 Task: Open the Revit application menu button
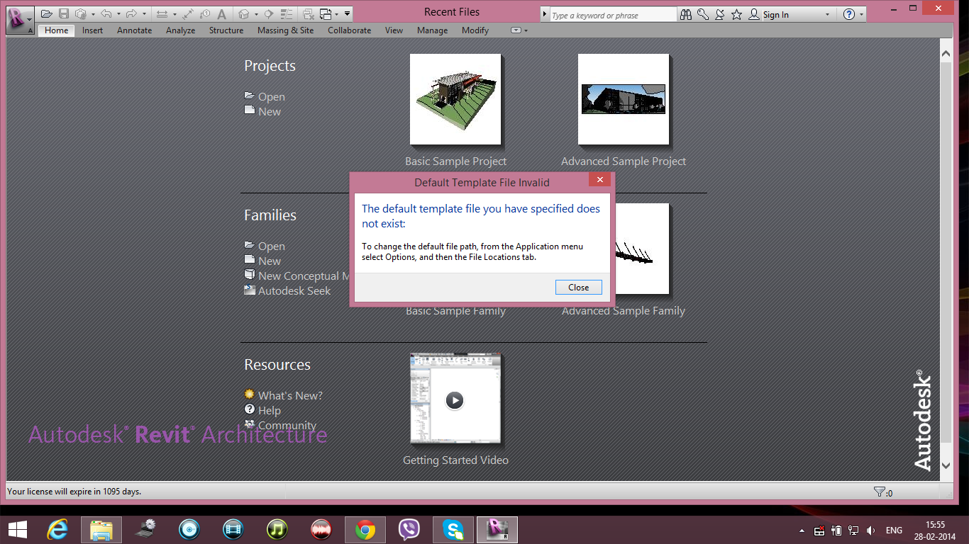pos(20,19)
